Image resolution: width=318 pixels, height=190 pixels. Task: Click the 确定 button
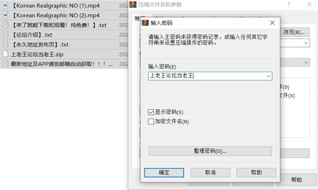(x=164, y=173)
